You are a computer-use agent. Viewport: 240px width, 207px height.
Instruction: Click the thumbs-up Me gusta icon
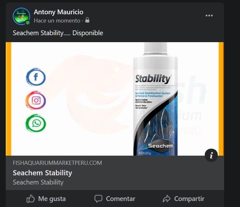coord(30,198)
